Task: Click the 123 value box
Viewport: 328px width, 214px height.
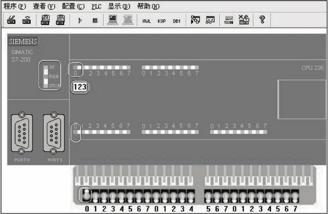Action: click(80, 87)
